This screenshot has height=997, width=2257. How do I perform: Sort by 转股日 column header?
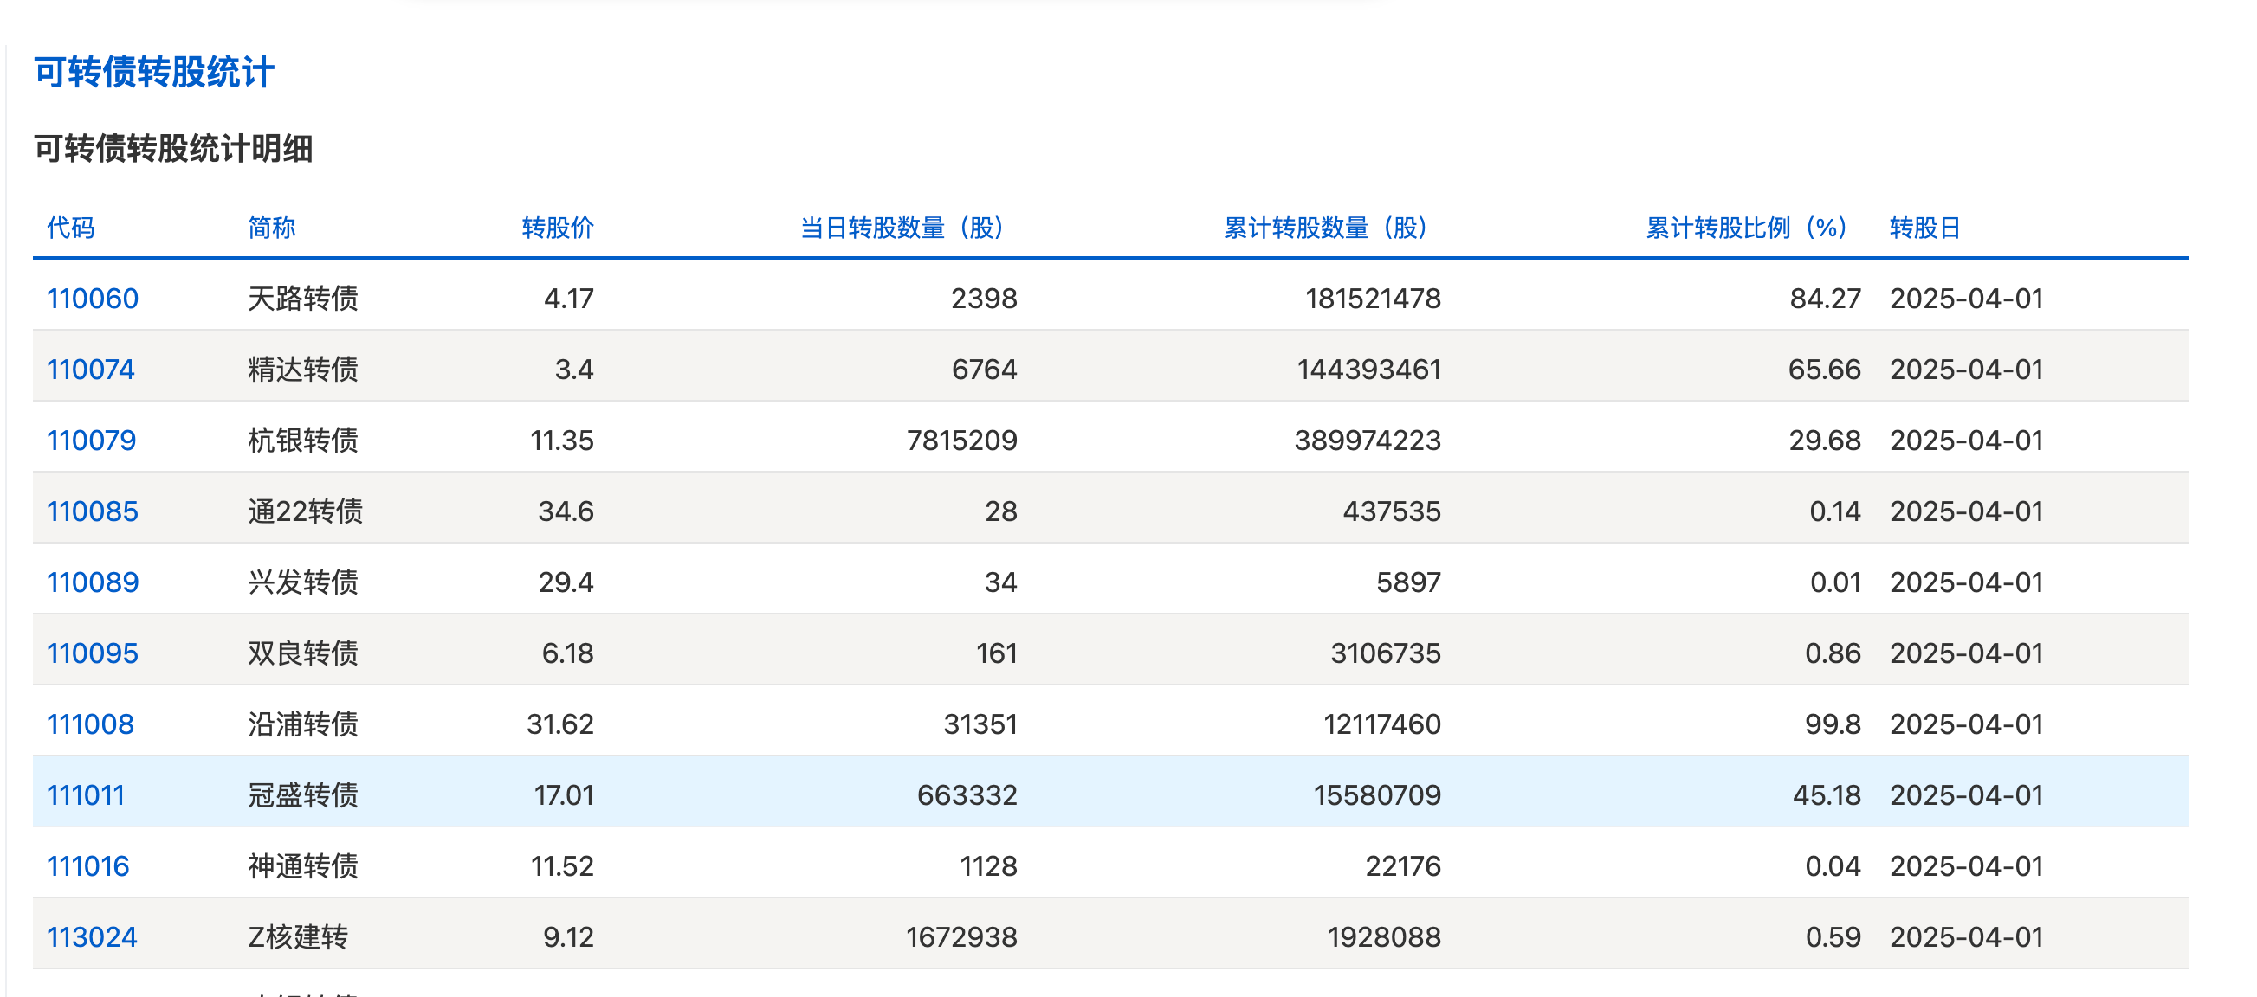pyautogui.click(x=1924, y=228)
